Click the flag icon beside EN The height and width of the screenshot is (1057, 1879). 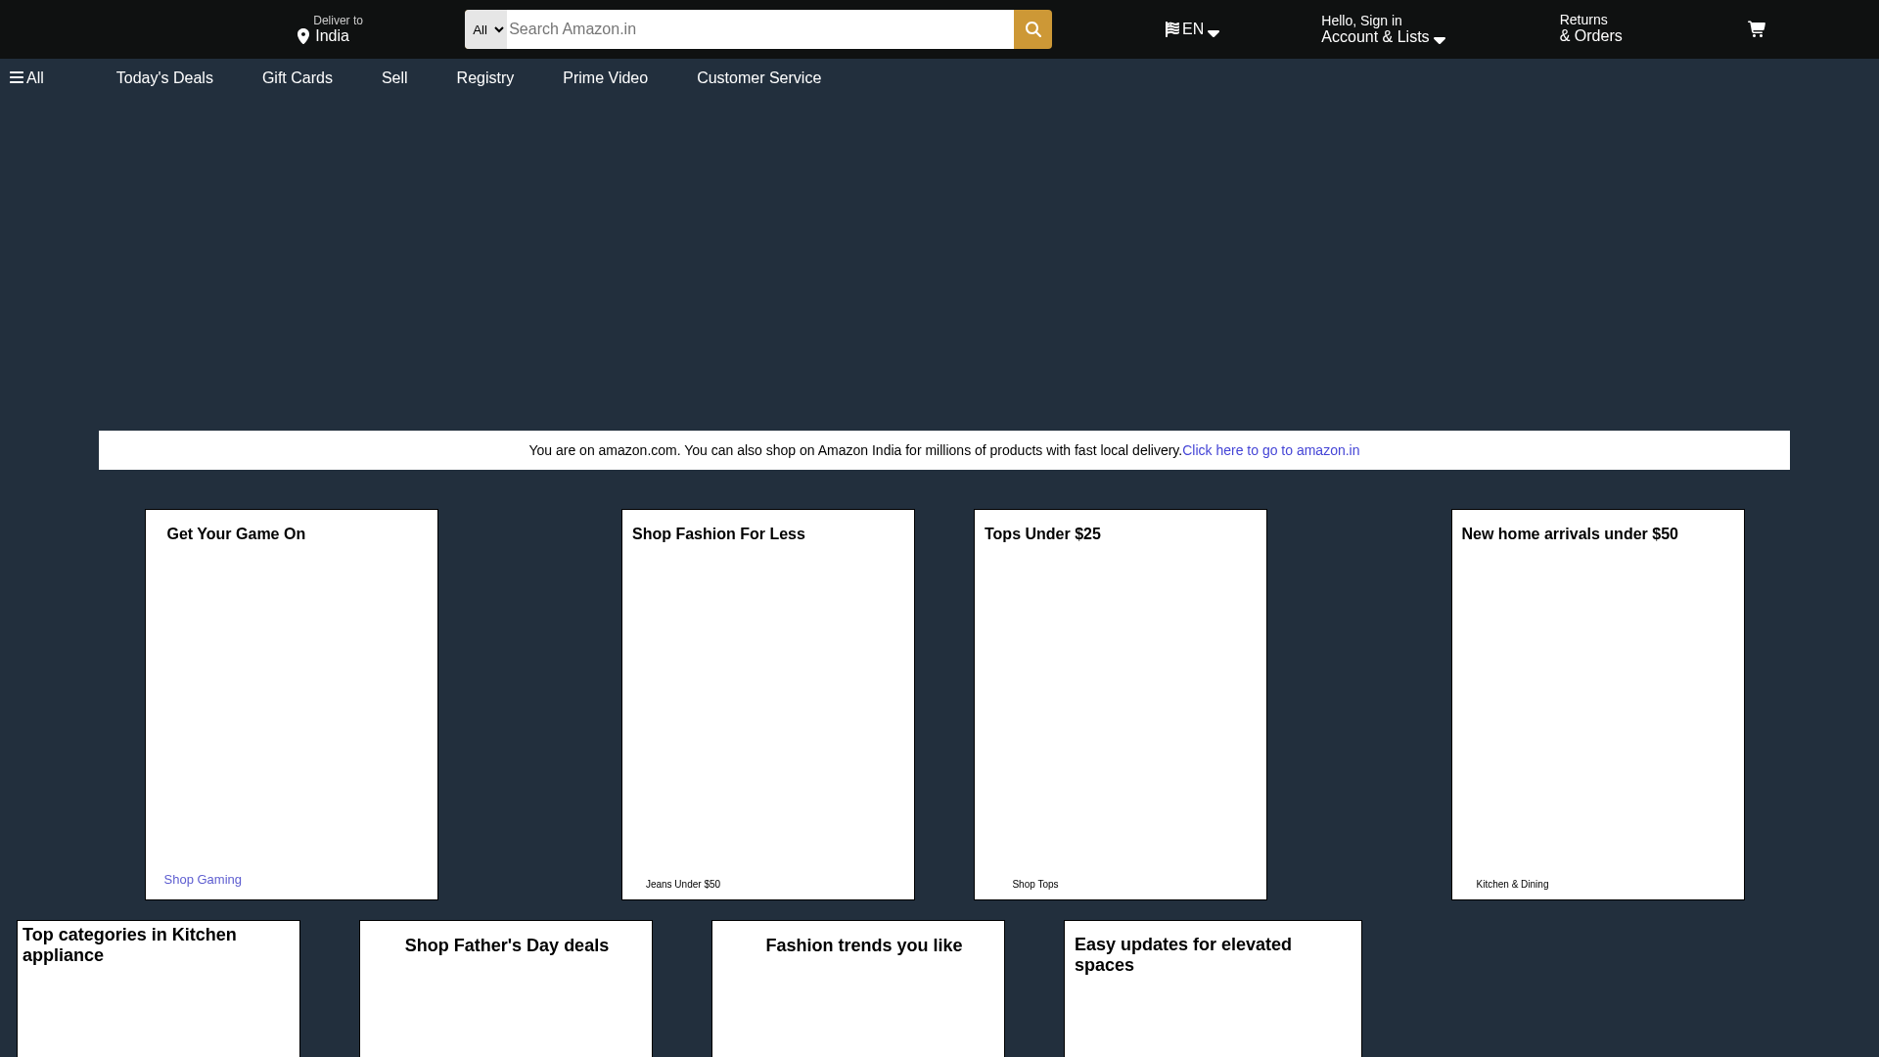click(1172, 29)
